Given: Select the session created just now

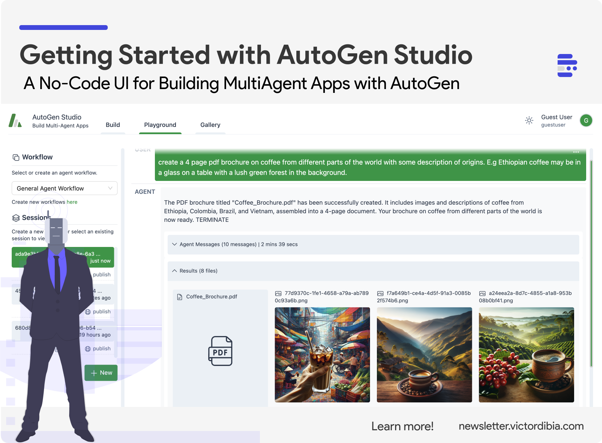Looking at the screenshot, I should coord(63,257).
